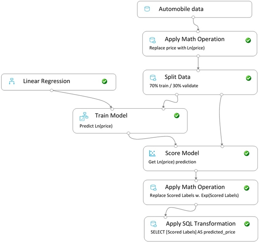Select the Automobile data module title
Screen dimensions: 259x243
(x=181, y=9)
